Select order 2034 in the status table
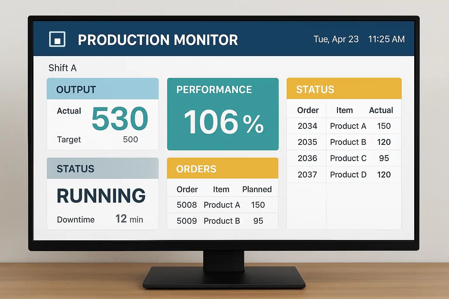449x299 pixels. coord(307,126)
